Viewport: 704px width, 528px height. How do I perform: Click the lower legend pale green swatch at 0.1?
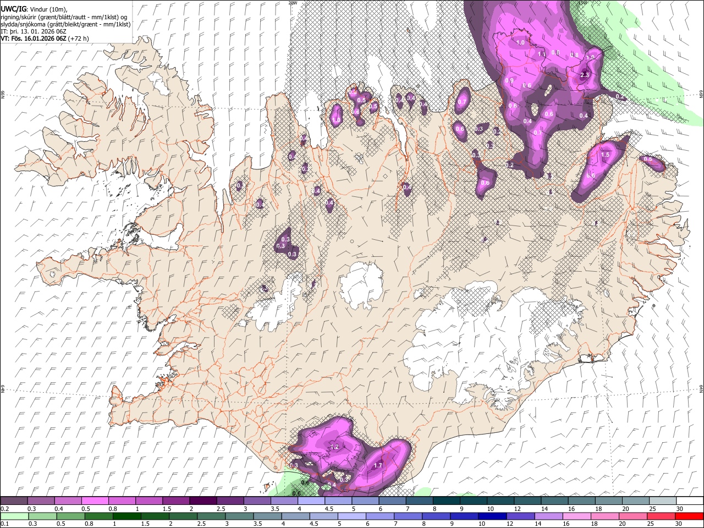pyautogui.click(x=14, y=516)
